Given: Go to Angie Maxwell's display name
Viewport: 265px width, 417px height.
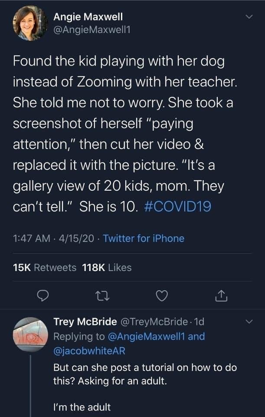Looking at the screenshot, I should click(x=88, y=17).
